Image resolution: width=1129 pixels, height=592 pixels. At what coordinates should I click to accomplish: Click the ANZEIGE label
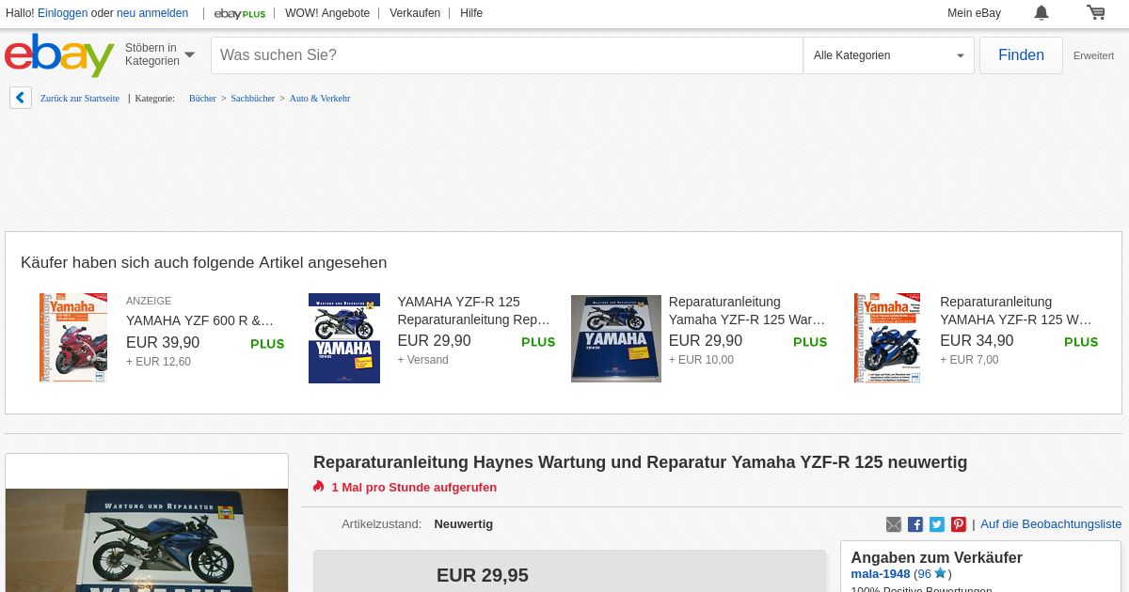[x=149, y=302]
